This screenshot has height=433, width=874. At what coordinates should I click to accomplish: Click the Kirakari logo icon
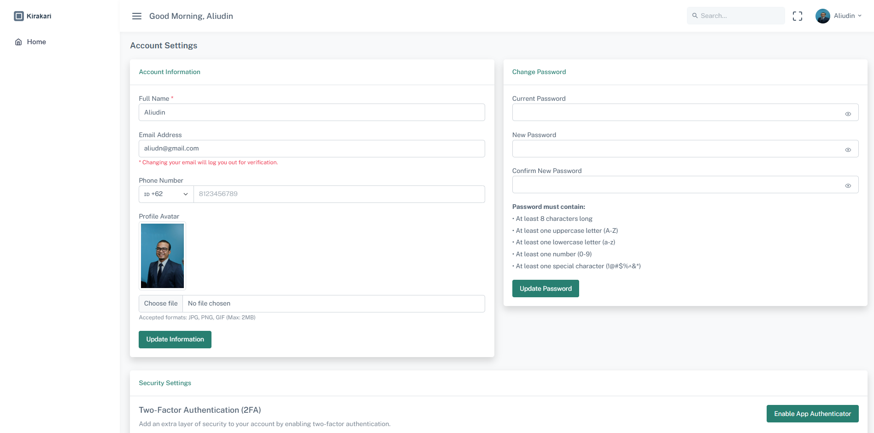(18, 16)
